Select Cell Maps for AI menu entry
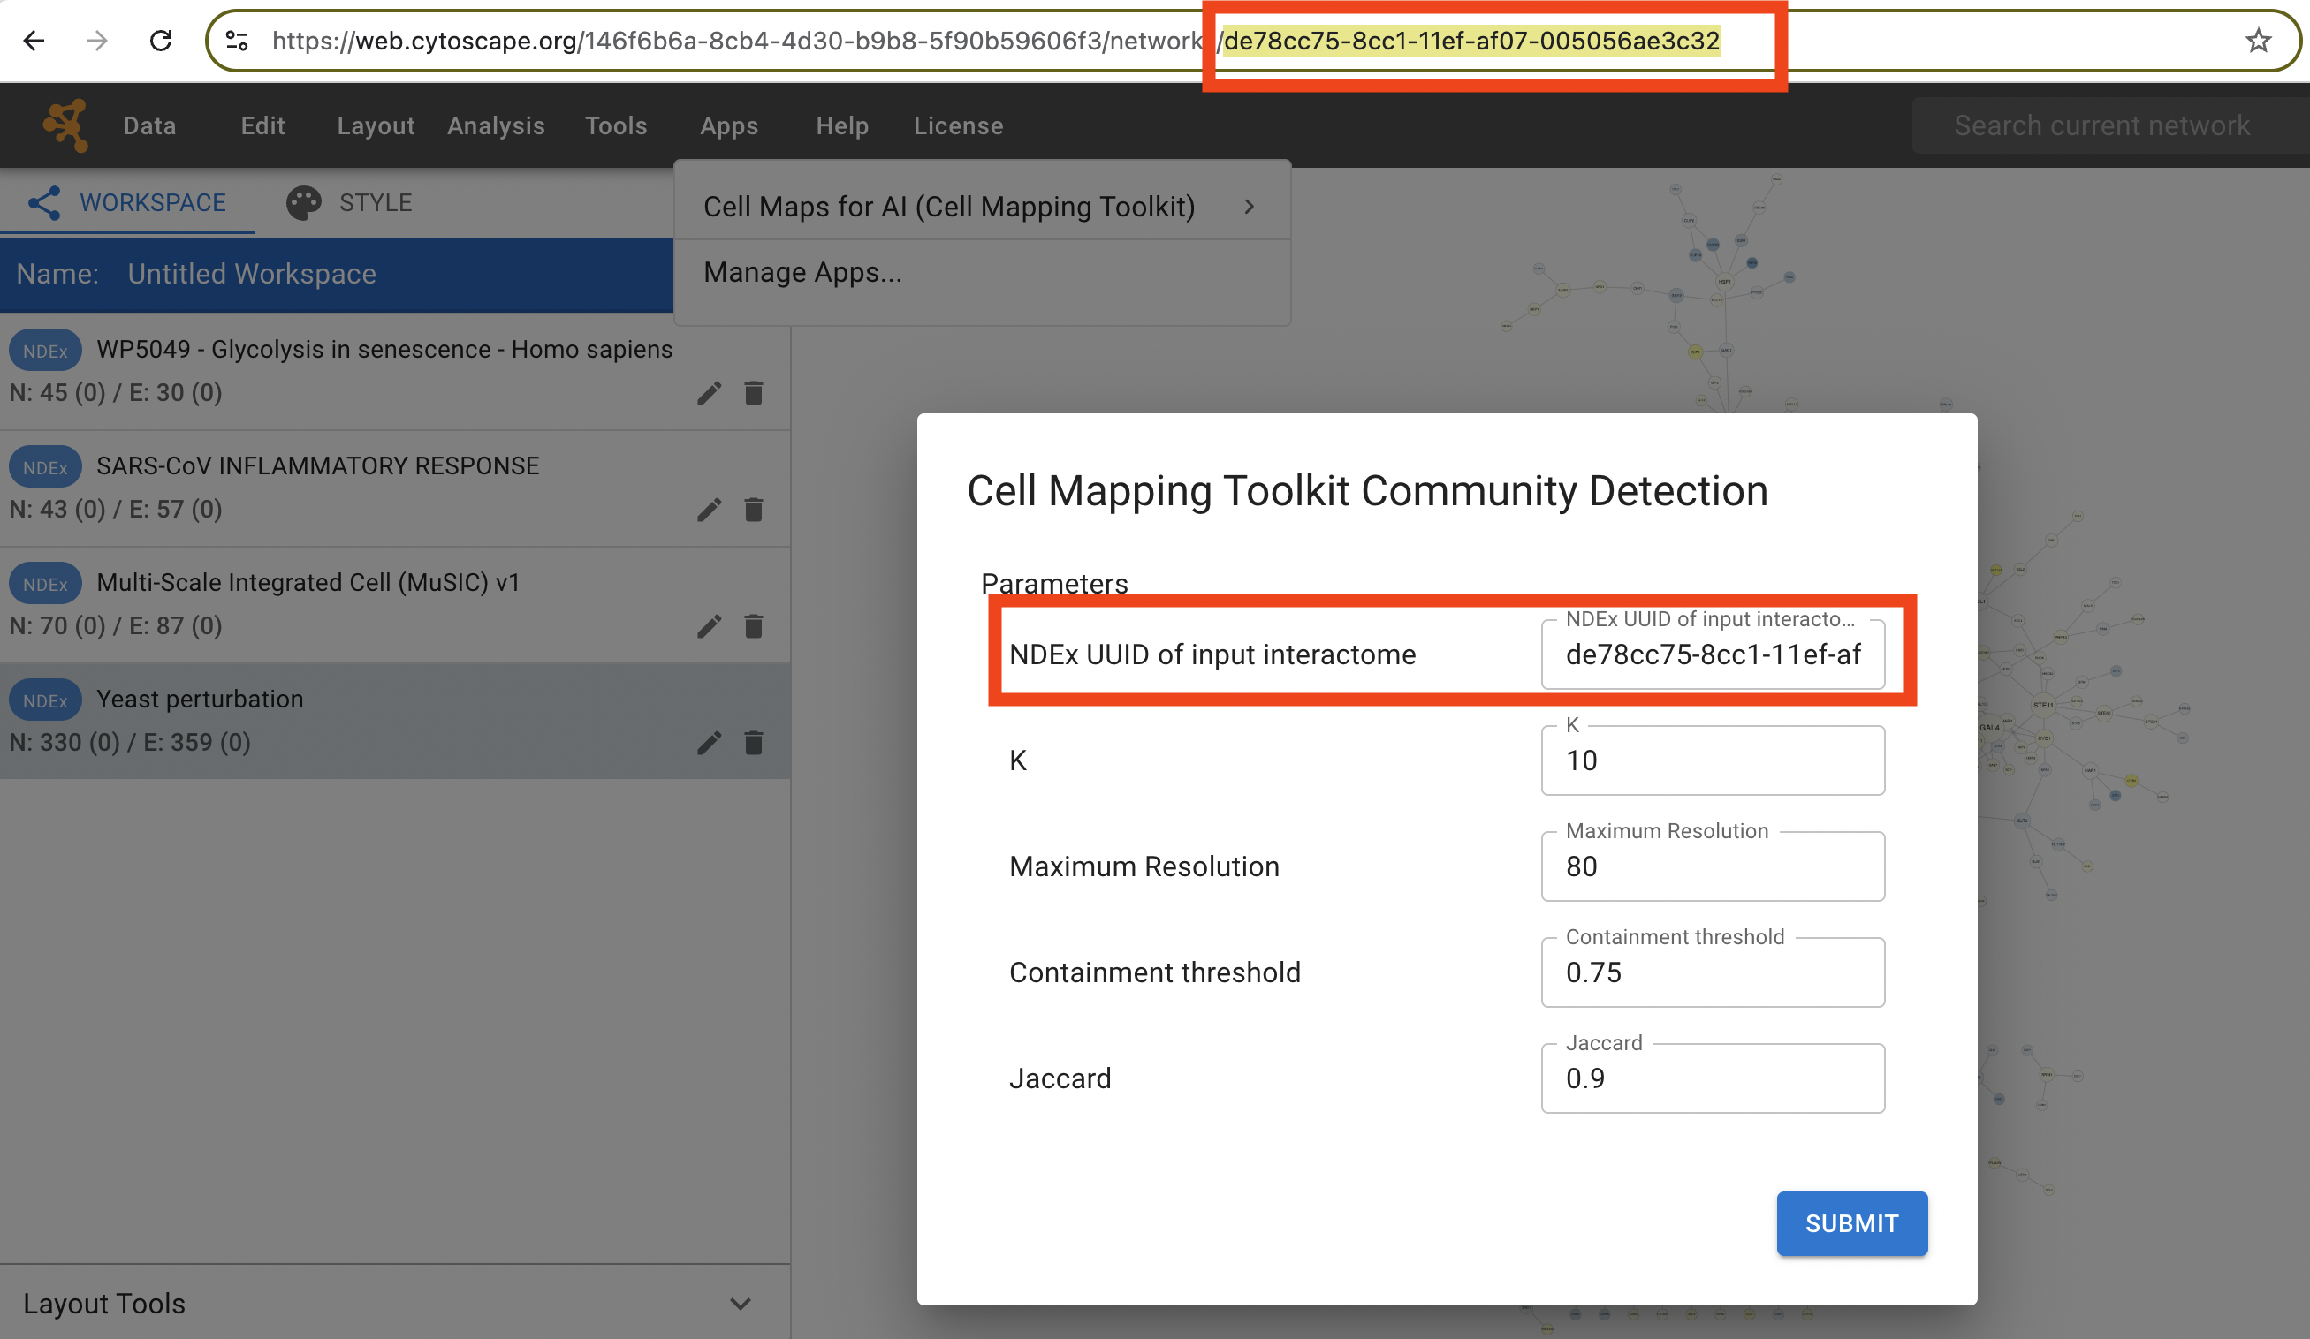This screenshot has width=2310, height=1339. click(982, 208)
